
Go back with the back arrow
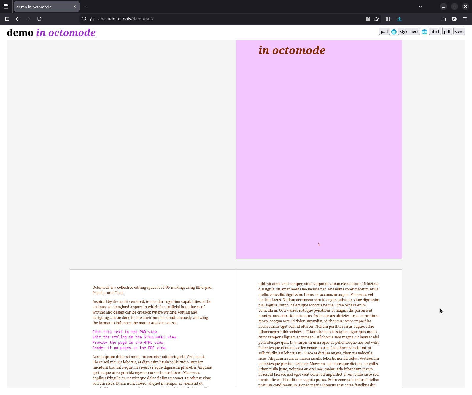(18, 19)
